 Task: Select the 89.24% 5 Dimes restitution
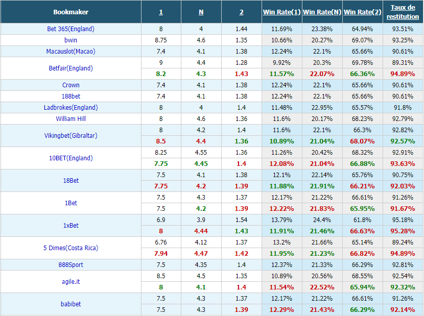point(403,242)
